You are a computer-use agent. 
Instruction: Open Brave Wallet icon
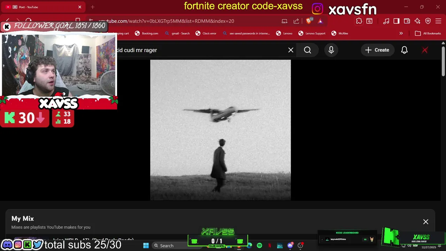(407, 21)
